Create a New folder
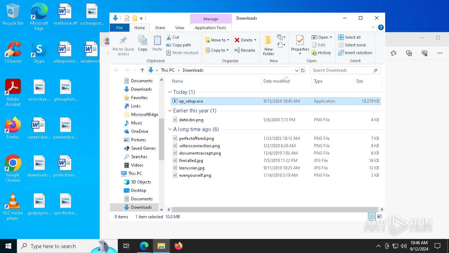This screenshot has height=253, width=449. click(x=268, y=45)
